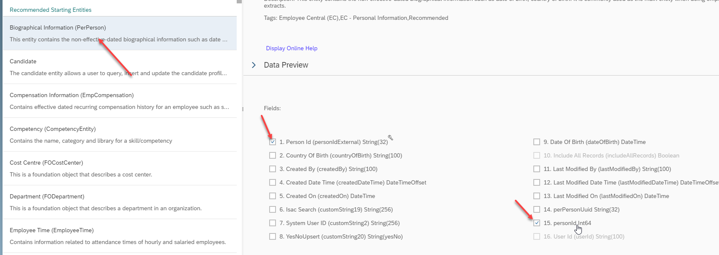Image resolution: width=719 pixels, height=255 pixels.
Task: Select the Compensation Information (EmpCompensation) entity
Action: (x=120, y=101)
